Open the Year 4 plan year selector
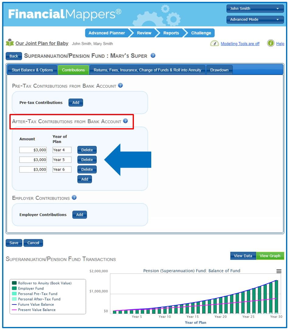Viewport: 290px width, 330px height. (62, 150)
